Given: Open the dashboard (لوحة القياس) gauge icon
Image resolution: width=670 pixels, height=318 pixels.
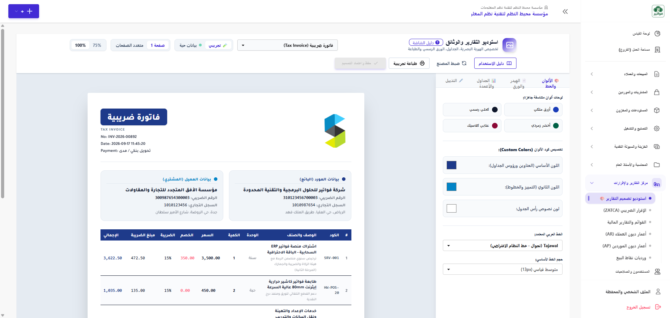Looking at the screenshot, I should [657, 34].
